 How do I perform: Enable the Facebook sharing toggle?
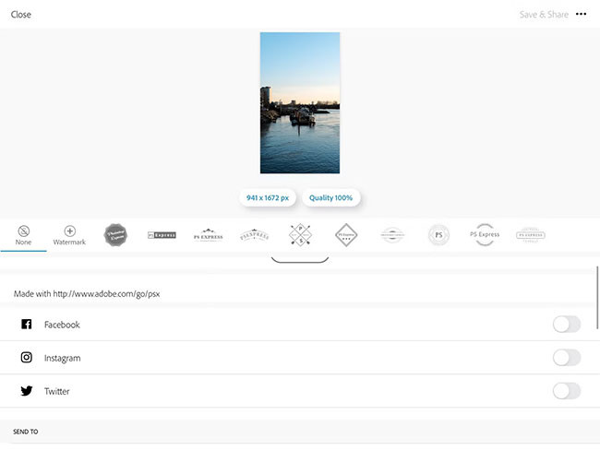pyautogui.click(x=566, y=325)
